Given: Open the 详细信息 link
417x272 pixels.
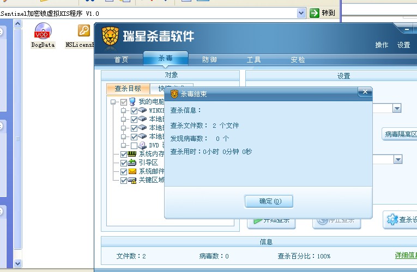Looking at the screenshot, I should (x=406, y=255).
